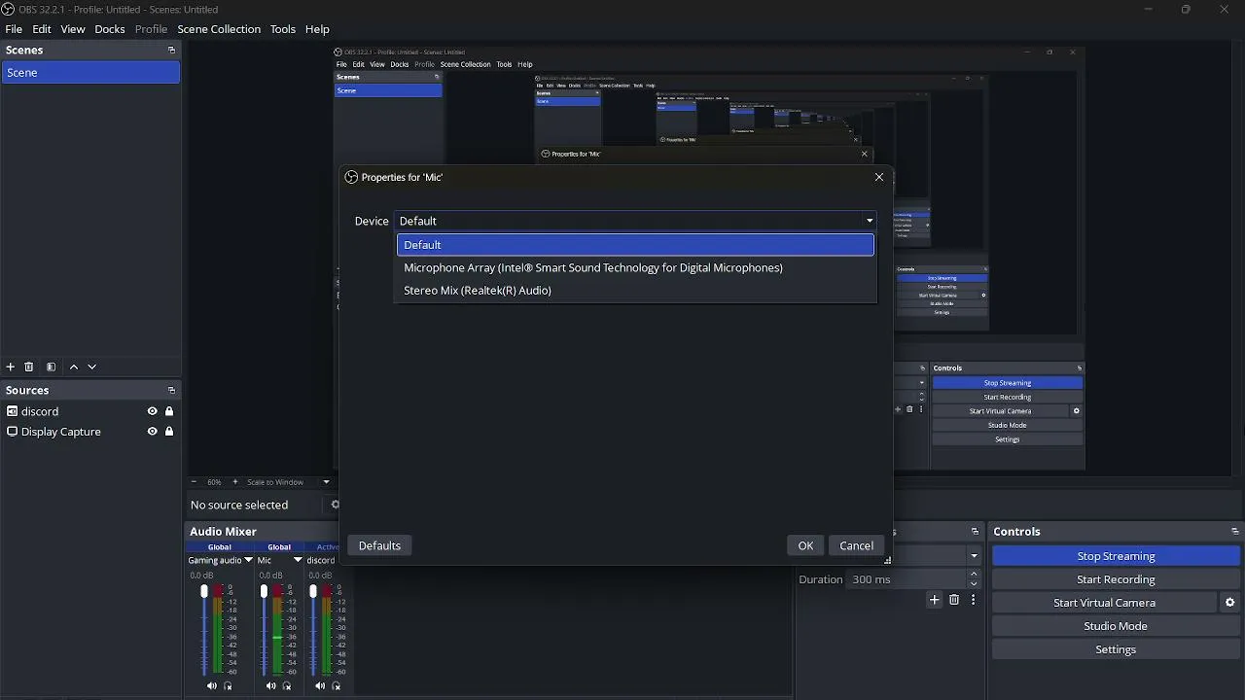
Task: Decrease transition duration with down arrow
Action: 974,584
